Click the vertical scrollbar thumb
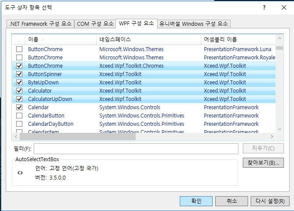 click(x=280, y=48)
